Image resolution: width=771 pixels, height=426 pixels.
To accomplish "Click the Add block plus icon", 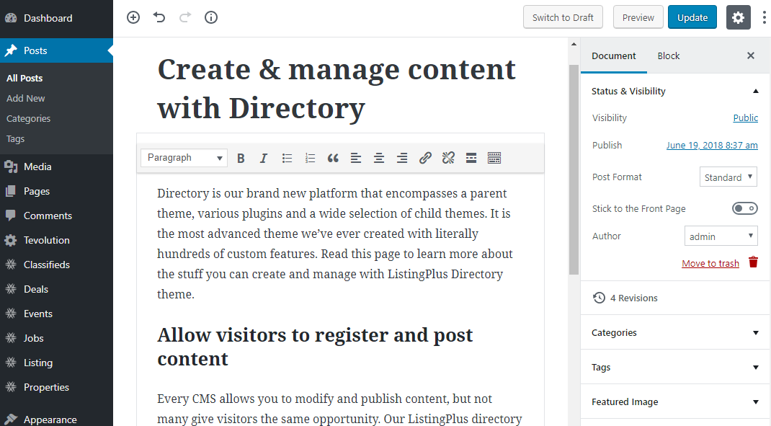I will [x=133, y=18].
